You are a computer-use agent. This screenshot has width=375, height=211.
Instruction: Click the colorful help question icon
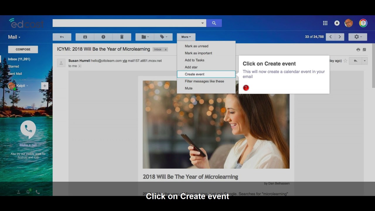click(x=363, y=23)
